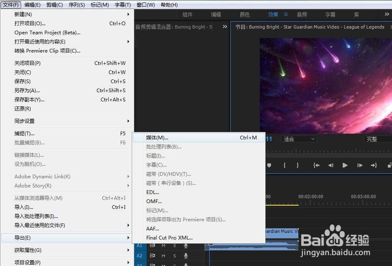The width and height of the screenshot is (392, 266).
Task: Expand the 打开最近使用的内容(E) submenu
Action: point(128,41)
